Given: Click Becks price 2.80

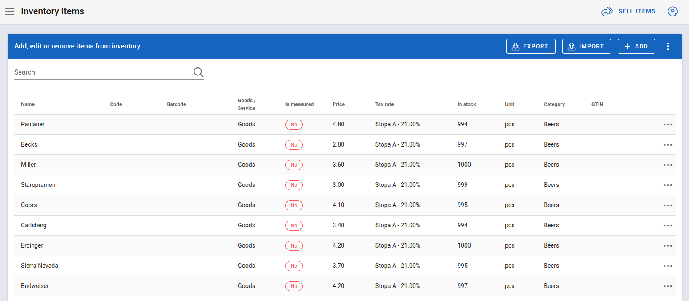Looking at the screenshot, I should coord(338,144).
